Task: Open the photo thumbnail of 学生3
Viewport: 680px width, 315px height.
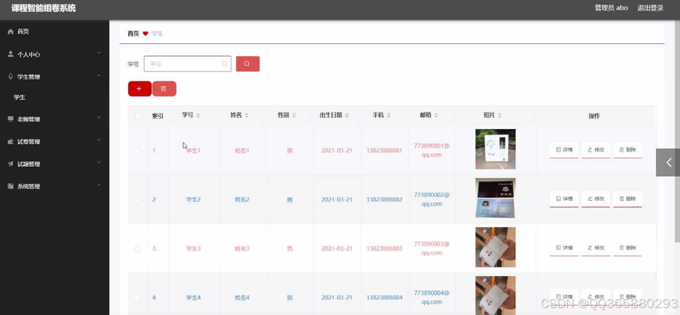Action: coord(495,247)
